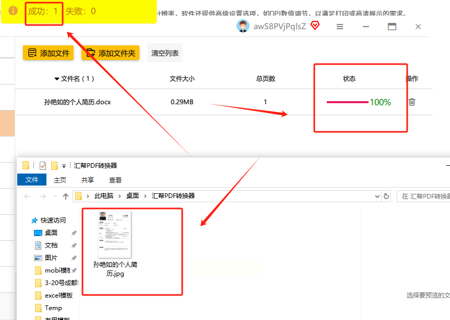Click the 清空列表 button
This screenshot has height=320, width=450.
(165, 53)
